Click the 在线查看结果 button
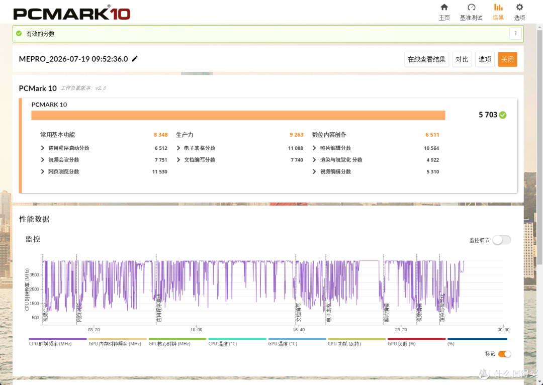543x385 pixels. [x=427, y=59]
